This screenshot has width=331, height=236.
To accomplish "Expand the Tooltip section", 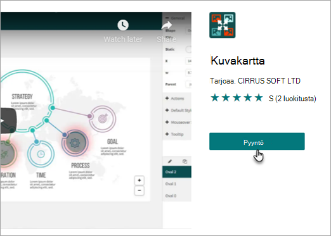I will 177,134.
